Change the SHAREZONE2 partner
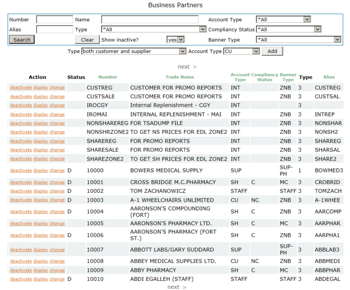This screenshot has height=290, width=350. [x=57, y=159]
